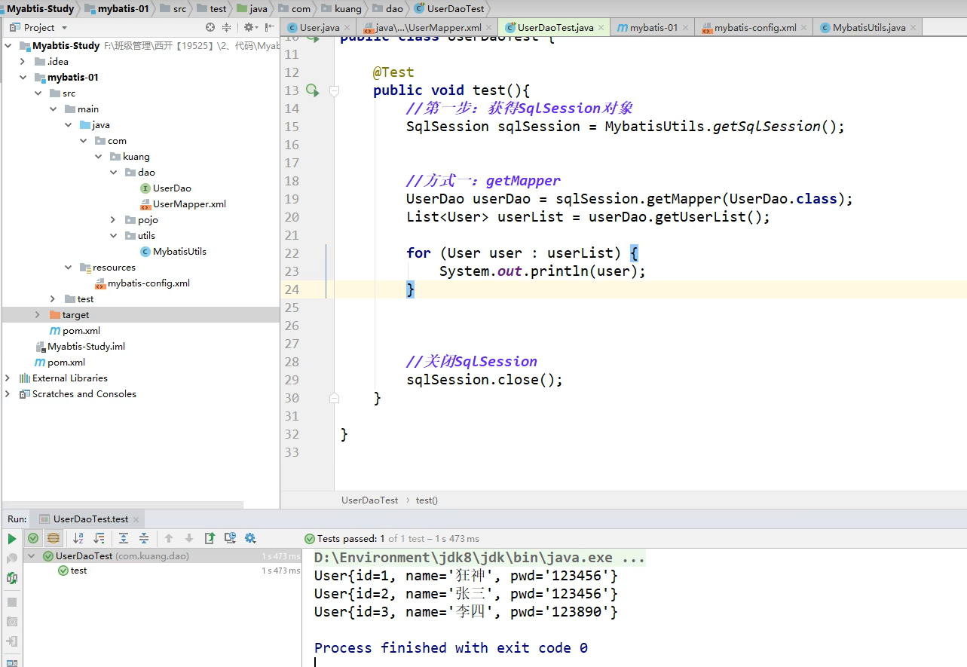
Task: Click the dump threads camera icon
Action: tap(12, 622)
